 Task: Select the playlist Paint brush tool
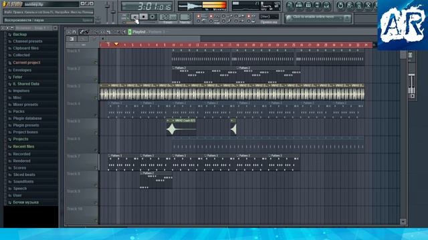click(86, 32)
